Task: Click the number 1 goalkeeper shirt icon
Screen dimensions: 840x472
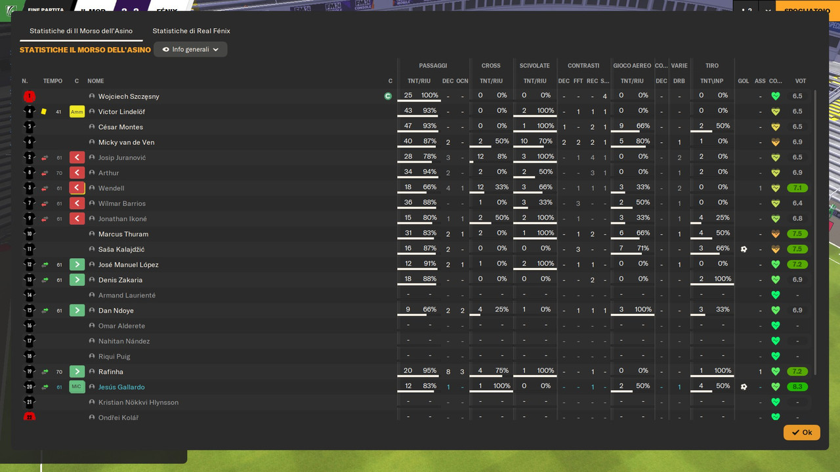Action: pyautogui.click(x=29, y=96)
